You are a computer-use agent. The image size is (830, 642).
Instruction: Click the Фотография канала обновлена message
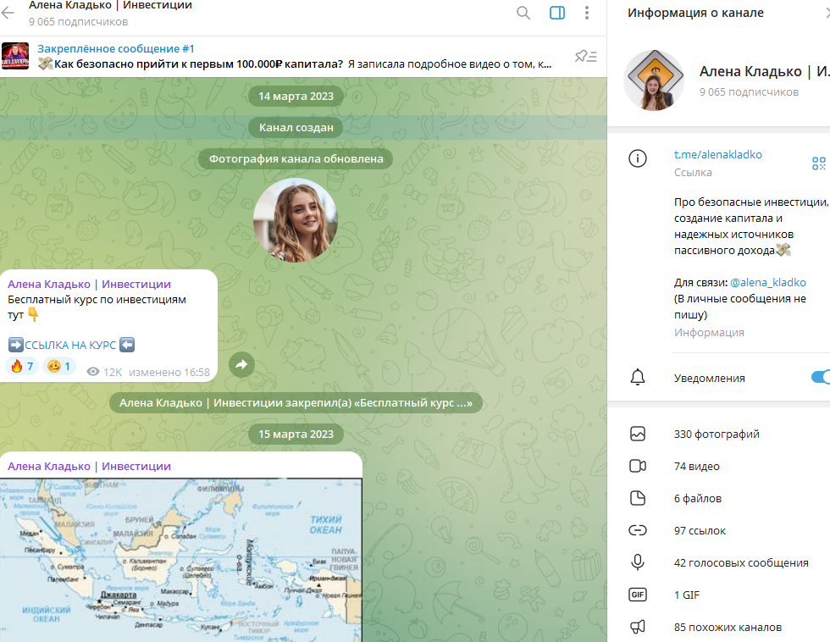296,158
